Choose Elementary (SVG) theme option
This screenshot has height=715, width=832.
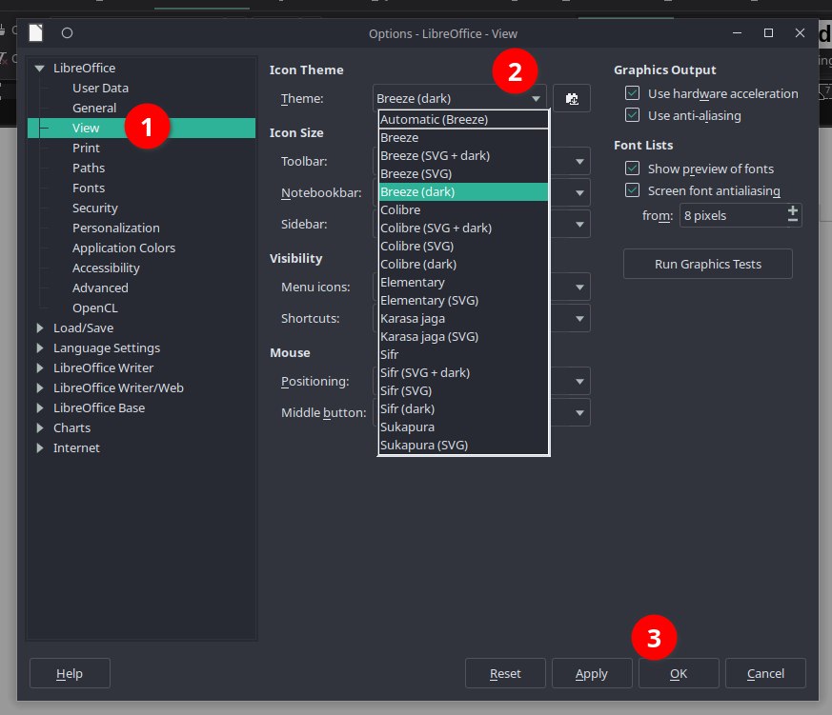[x=463, y=301]
